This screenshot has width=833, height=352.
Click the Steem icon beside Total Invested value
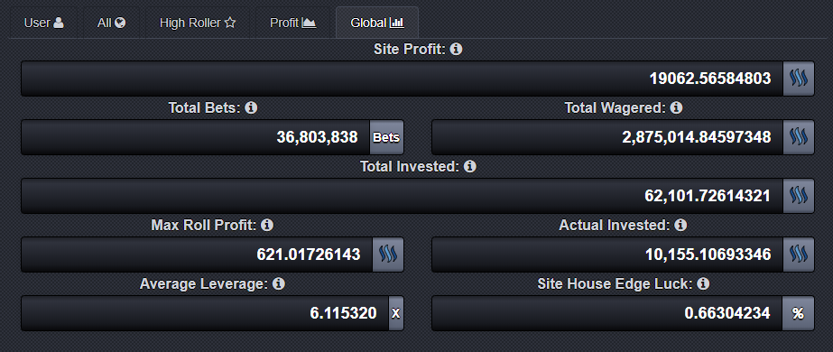[x=799, y=196]
